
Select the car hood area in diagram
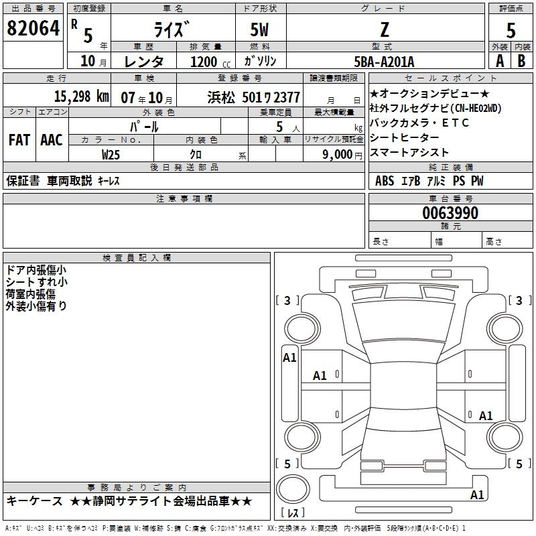pyautogui.click(x=403, y=322)
